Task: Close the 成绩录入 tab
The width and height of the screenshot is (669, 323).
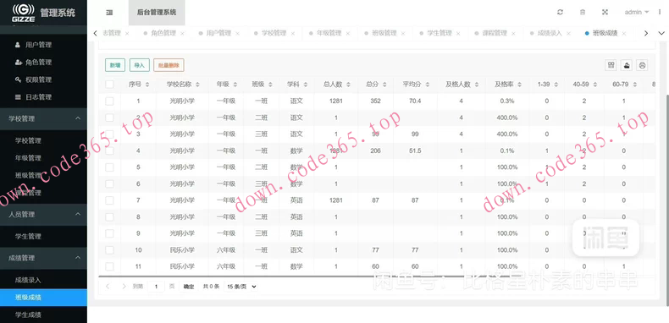Action: click(569, 33)
